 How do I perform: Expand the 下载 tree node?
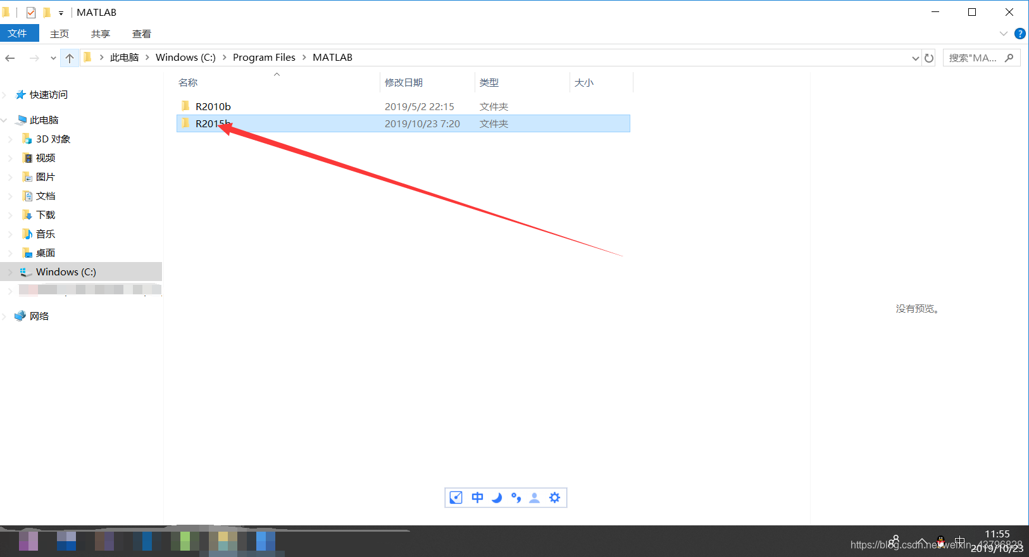pos(10,215)
